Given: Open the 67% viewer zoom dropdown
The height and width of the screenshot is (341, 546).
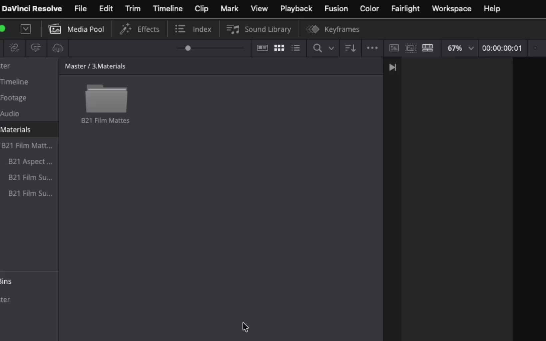Looking at the screenshot, I should tap(460, 48).
